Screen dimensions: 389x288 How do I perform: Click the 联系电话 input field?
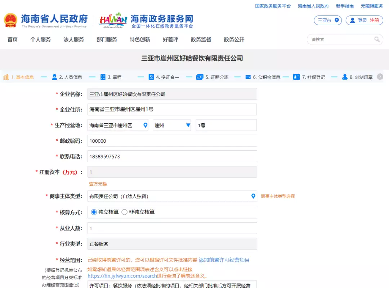(172, 156)
